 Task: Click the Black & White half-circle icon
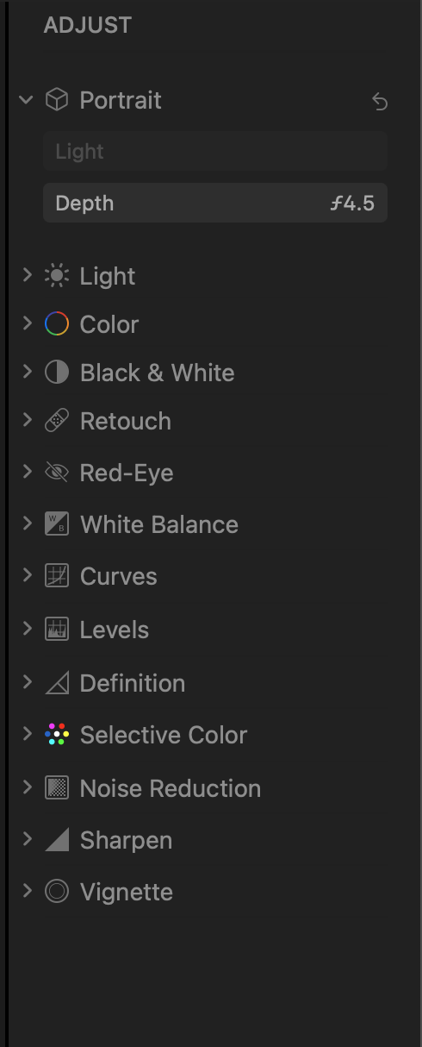pyautogui.click(x=57, y=373)
